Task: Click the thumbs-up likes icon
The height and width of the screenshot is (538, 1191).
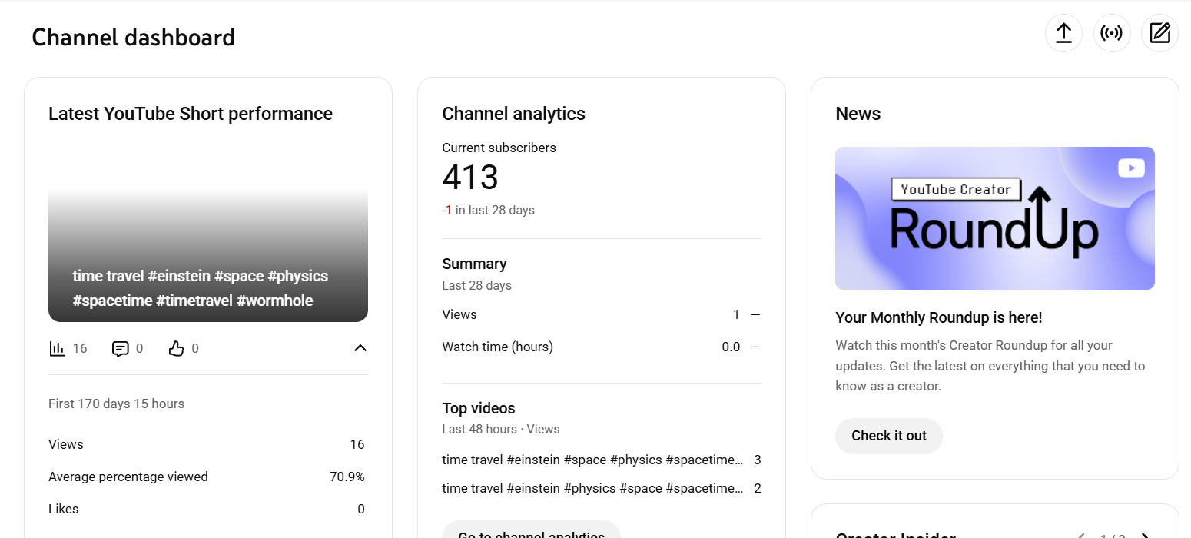Action: 177,349
